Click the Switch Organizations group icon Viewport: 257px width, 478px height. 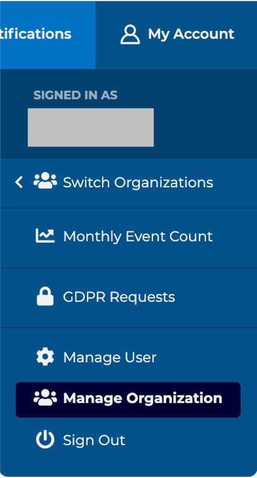point(45,182)
